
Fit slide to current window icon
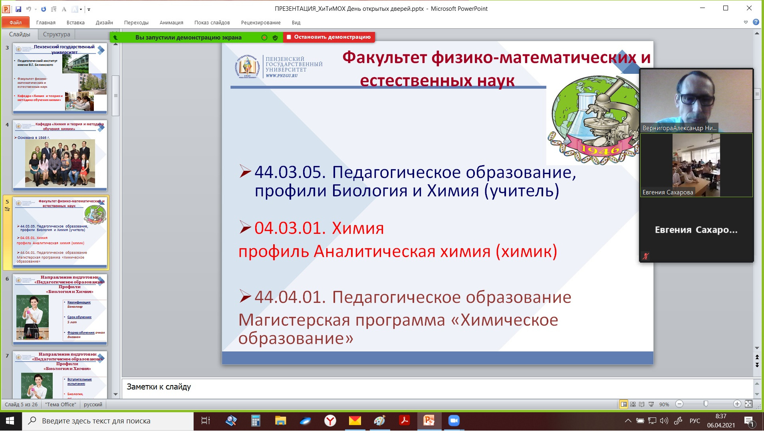[x=749, y=404]
